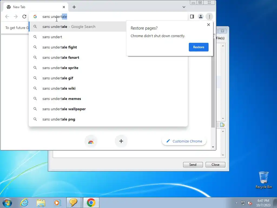Show hidden tray icons arrow

pos(236,203)
